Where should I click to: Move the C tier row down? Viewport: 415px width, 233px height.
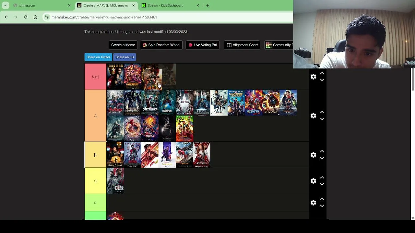tap(322, 184)
